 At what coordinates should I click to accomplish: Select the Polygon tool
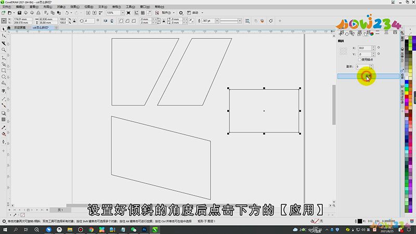(x=4, y=83)
